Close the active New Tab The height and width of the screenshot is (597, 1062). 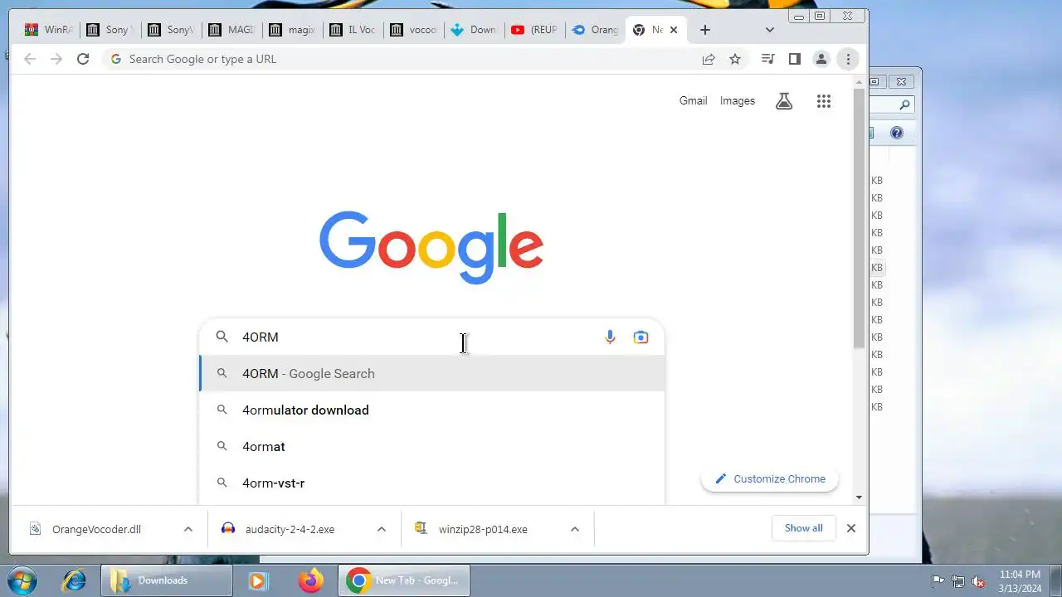(674, 30)
